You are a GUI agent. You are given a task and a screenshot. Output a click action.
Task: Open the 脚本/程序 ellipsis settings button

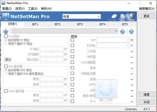click(x=132, y=96)
